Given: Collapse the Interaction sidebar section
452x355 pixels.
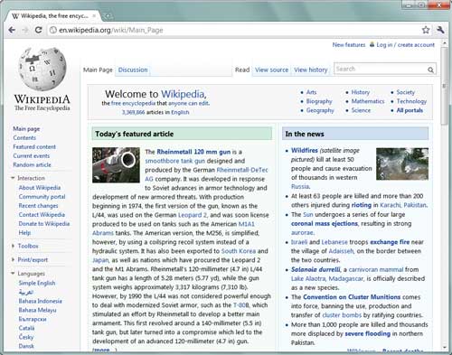Looking at the screenshot, I should [13, 178].
